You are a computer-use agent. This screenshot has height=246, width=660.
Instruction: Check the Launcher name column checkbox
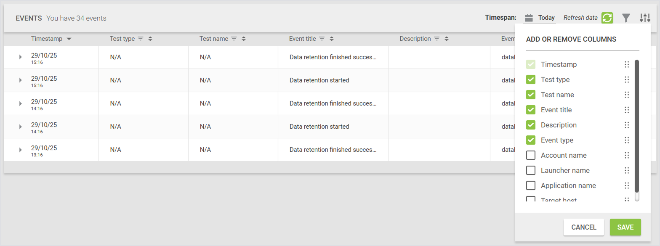click(x=531, y=170)
